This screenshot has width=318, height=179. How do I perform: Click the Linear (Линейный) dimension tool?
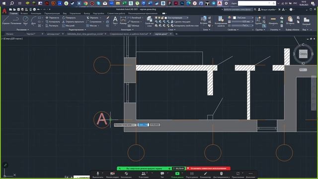tap(135, 18)
